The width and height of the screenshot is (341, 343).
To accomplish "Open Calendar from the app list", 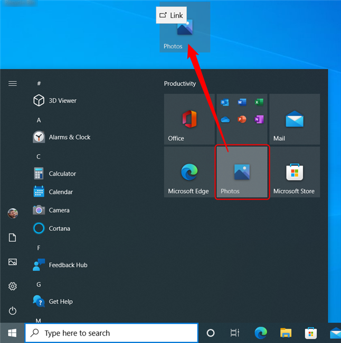I will [x=53, y=192].
